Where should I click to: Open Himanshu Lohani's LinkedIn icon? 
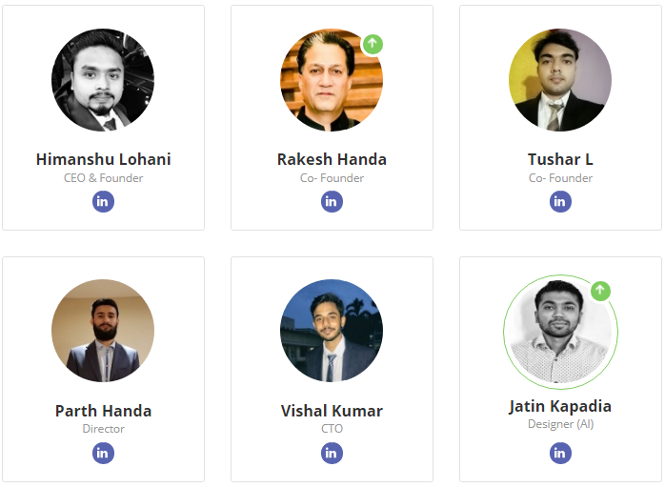tap(103, 202)
